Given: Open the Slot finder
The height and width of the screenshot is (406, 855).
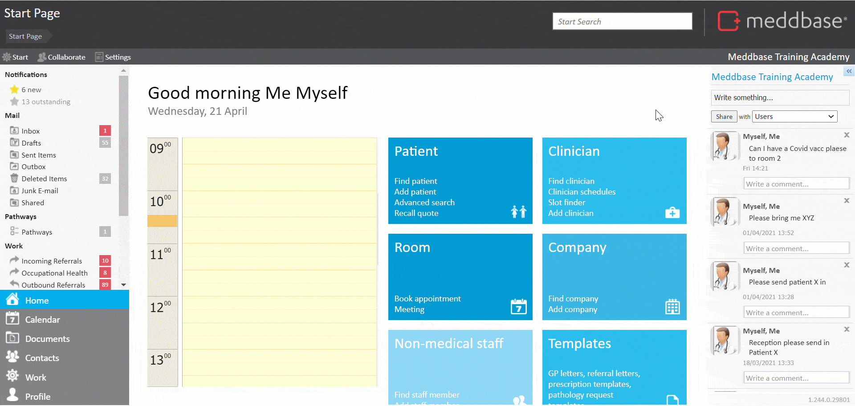Looking at the screenshot, I should coord(566,203).
